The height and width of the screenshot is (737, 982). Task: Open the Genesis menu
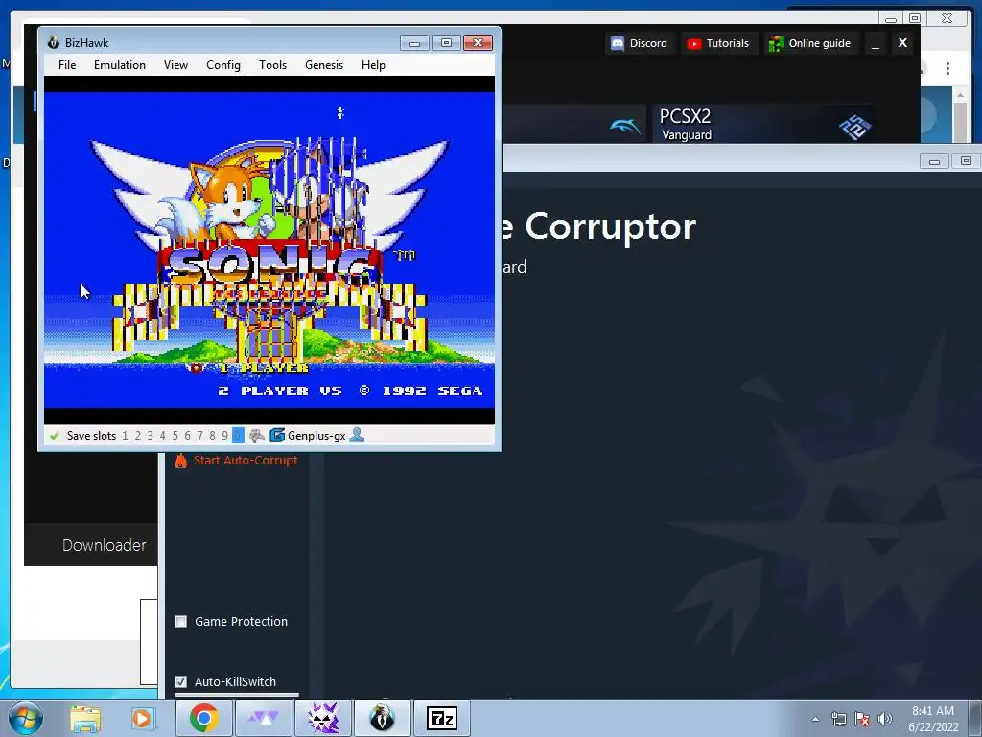click(324, 65)
